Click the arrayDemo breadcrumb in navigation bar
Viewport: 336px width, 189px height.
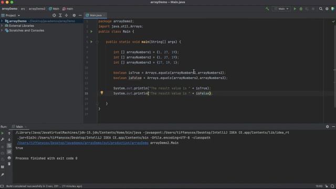[x=9, y=9]
